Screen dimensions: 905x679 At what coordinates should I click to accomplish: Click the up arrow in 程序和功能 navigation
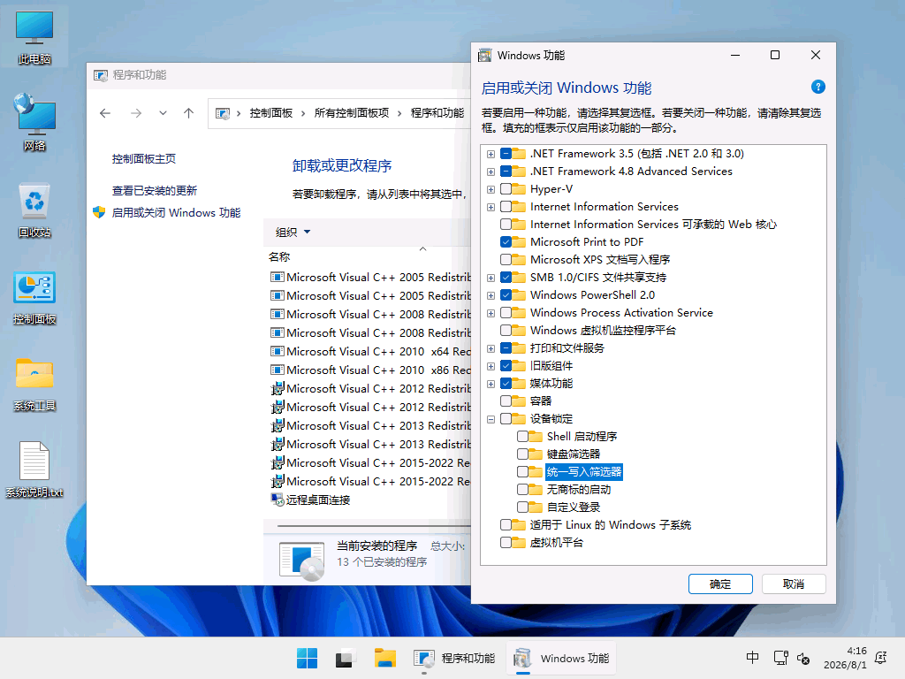coord(189,113)
